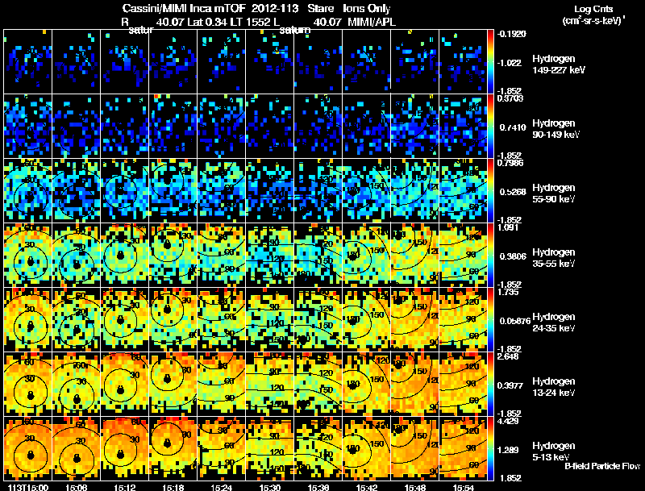Image resolution: width=645 pixels, height=491 pixels.
Task: Select the 55-90 keV panel at 15:12
Action: pos(125,191)
